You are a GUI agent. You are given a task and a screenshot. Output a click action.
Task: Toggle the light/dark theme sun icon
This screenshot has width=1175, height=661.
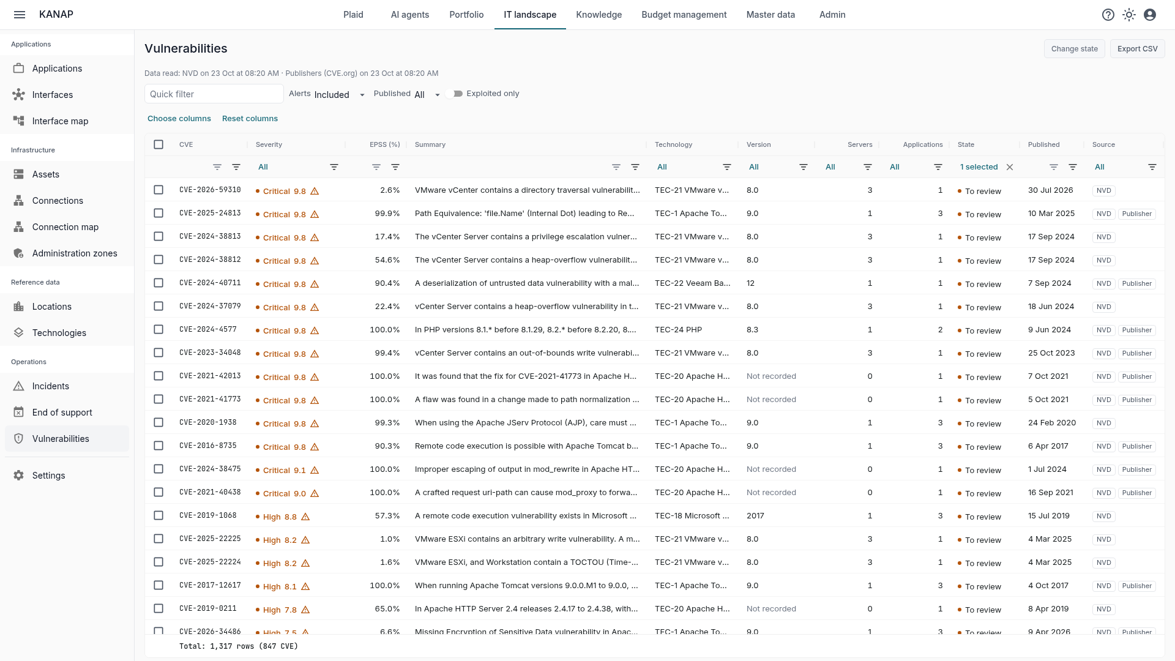[x=1129, y=15]
